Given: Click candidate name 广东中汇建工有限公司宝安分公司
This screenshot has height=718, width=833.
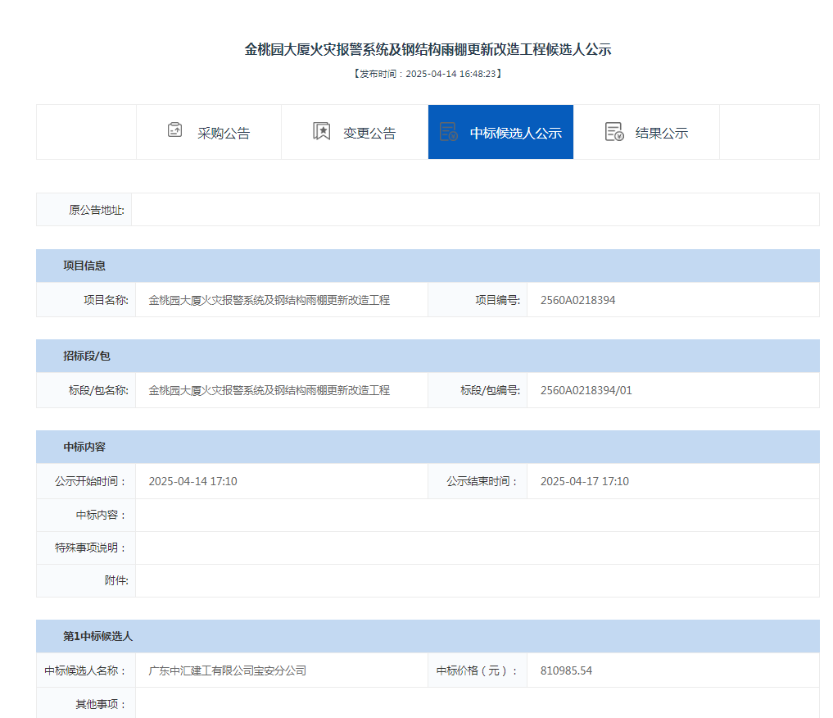Looking at the screenshot, I should coord(228,670).
